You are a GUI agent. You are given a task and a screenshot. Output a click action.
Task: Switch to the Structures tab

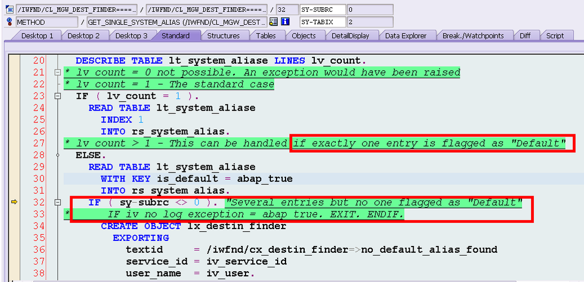(223, 36)
